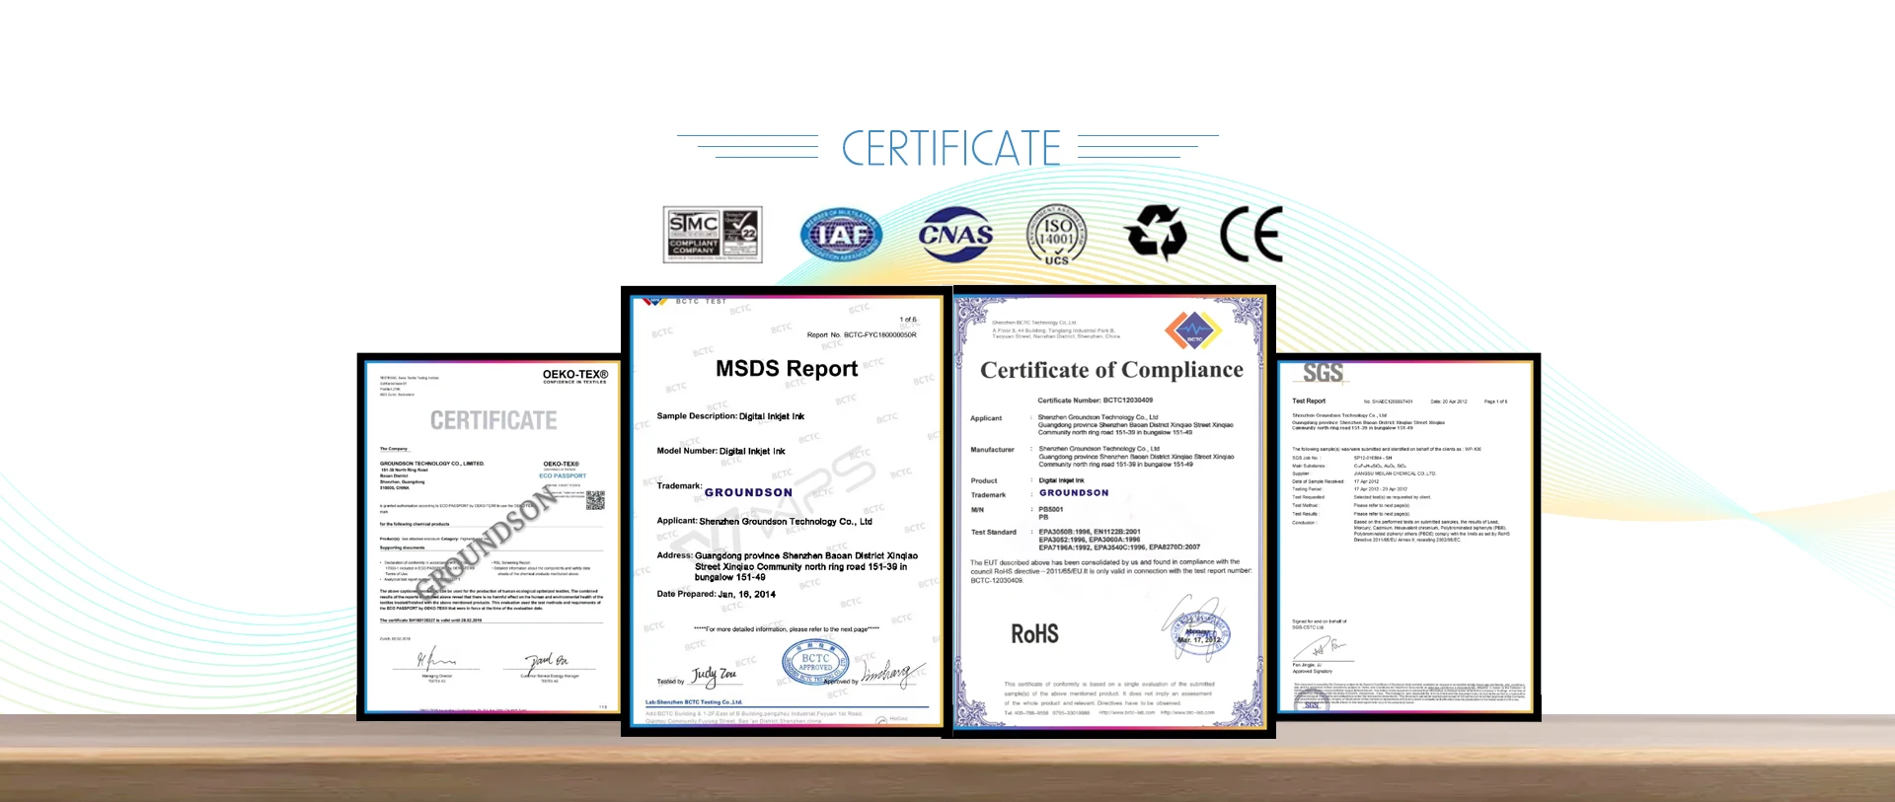Open the SGS Test Report image
Screen dimensions: 1895x802
[1408, 537]
